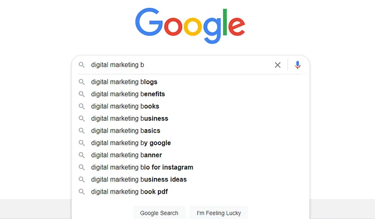Click the microphone voice search icon
Screen dimensions: 375x219
click(297, 65)
